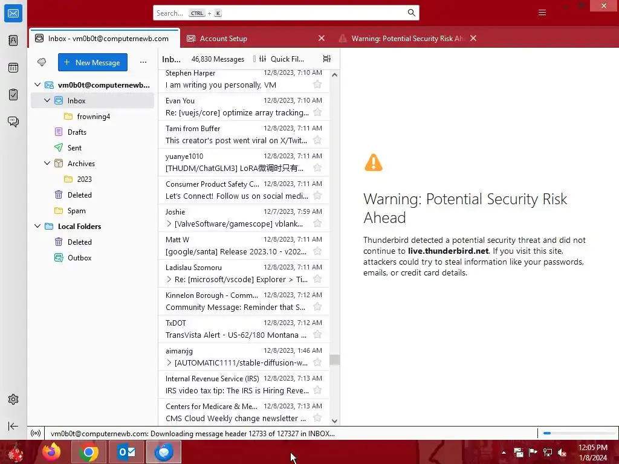
Task: Open the Address Book space
Action: pos(13,40)
